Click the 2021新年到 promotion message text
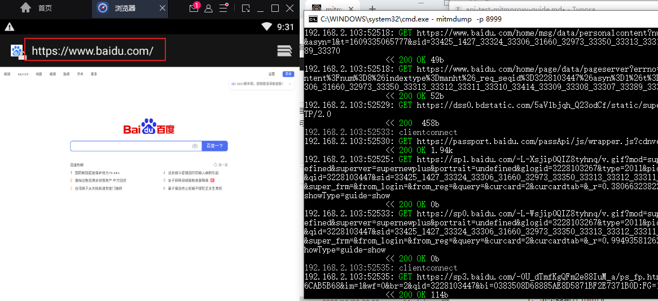The width and height of the screenshot is (658, 301). pos(259,84)
